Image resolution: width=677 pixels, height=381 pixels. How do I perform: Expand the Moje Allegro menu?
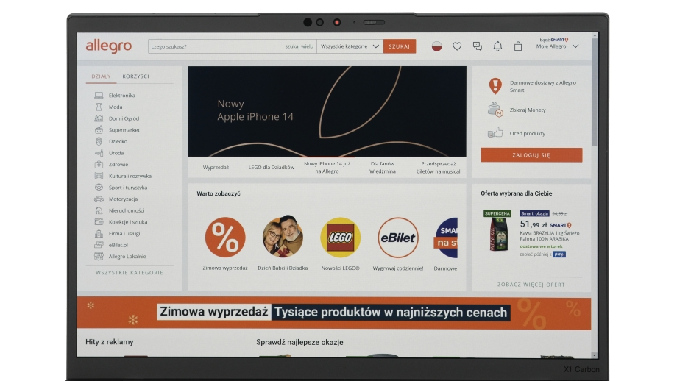pos(557,46)
